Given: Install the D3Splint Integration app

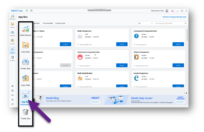Looking at the screenshot, I should pos(178,65).
